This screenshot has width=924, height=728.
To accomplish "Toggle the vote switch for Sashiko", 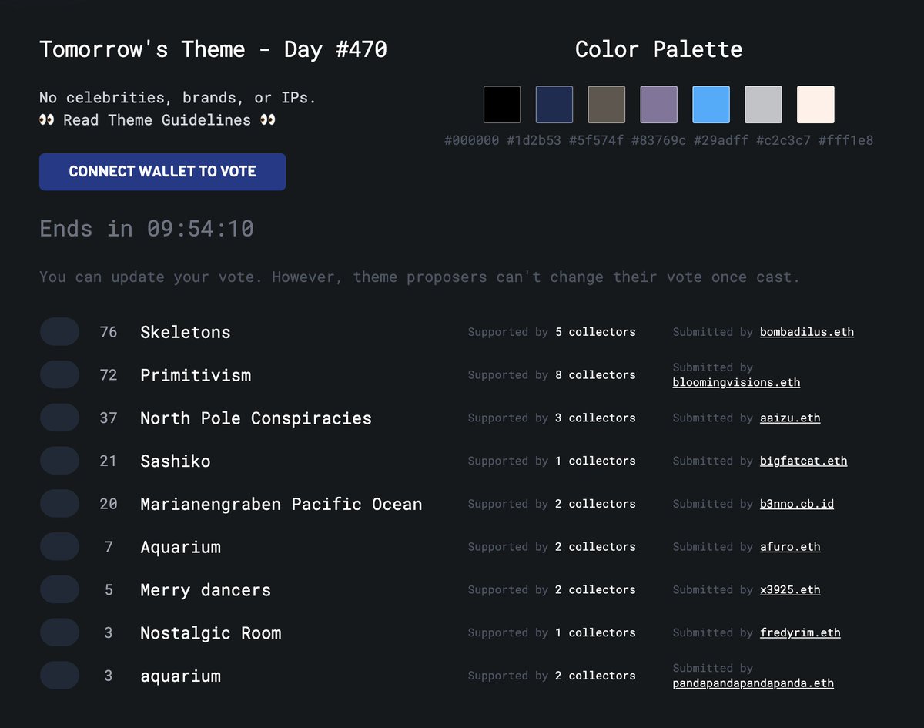I will [x=59, y=461].
